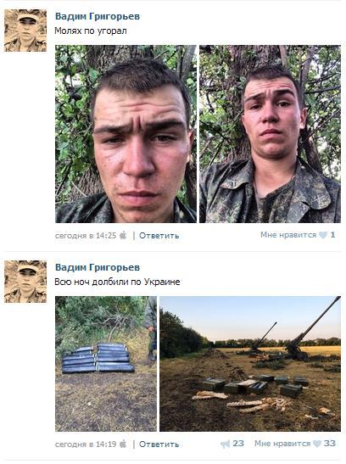Click heart icon on second post

pos(317,444)
